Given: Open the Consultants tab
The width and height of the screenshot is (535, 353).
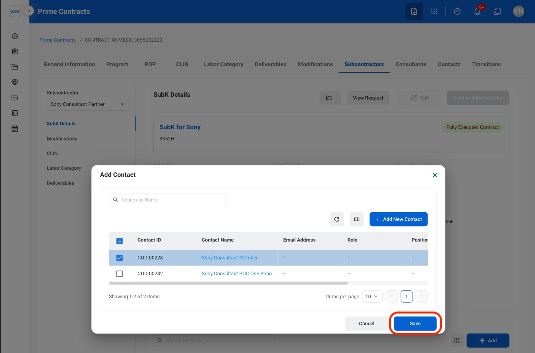Looking at the screenshot, I should (411, 64).
